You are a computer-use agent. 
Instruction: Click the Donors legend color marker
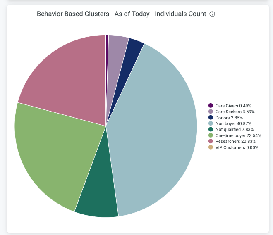211,118
